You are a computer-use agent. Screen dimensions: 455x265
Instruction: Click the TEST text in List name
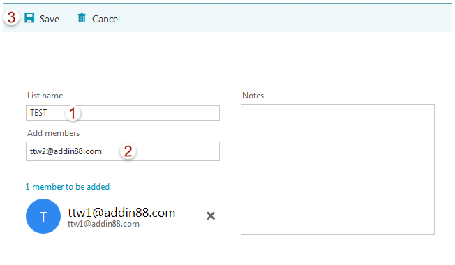point(38,113)
